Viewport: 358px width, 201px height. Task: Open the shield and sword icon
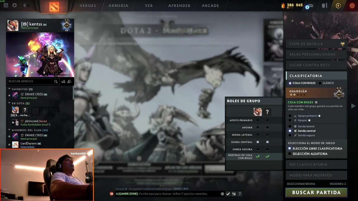324,5
